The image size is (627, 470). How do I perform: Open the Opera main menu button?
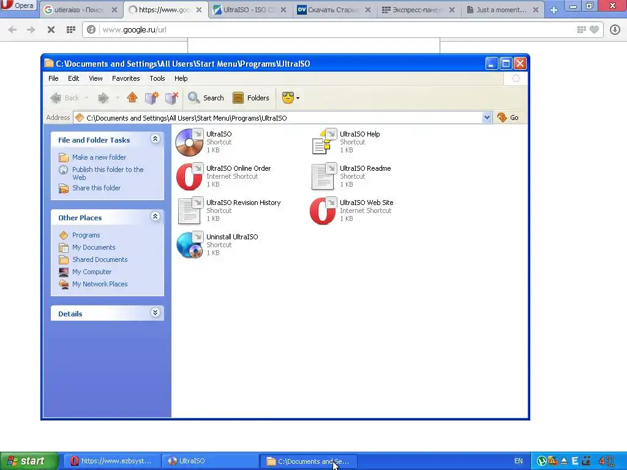(x=18, y=6)
